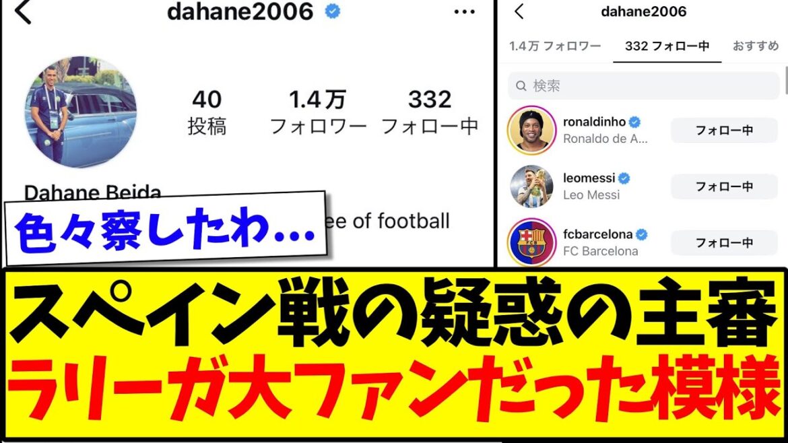The width and height of the screenshot is (788, 443).
Task: Toggle フォロー中 button for ronaldinho
Action: click(x=723, y=130)
